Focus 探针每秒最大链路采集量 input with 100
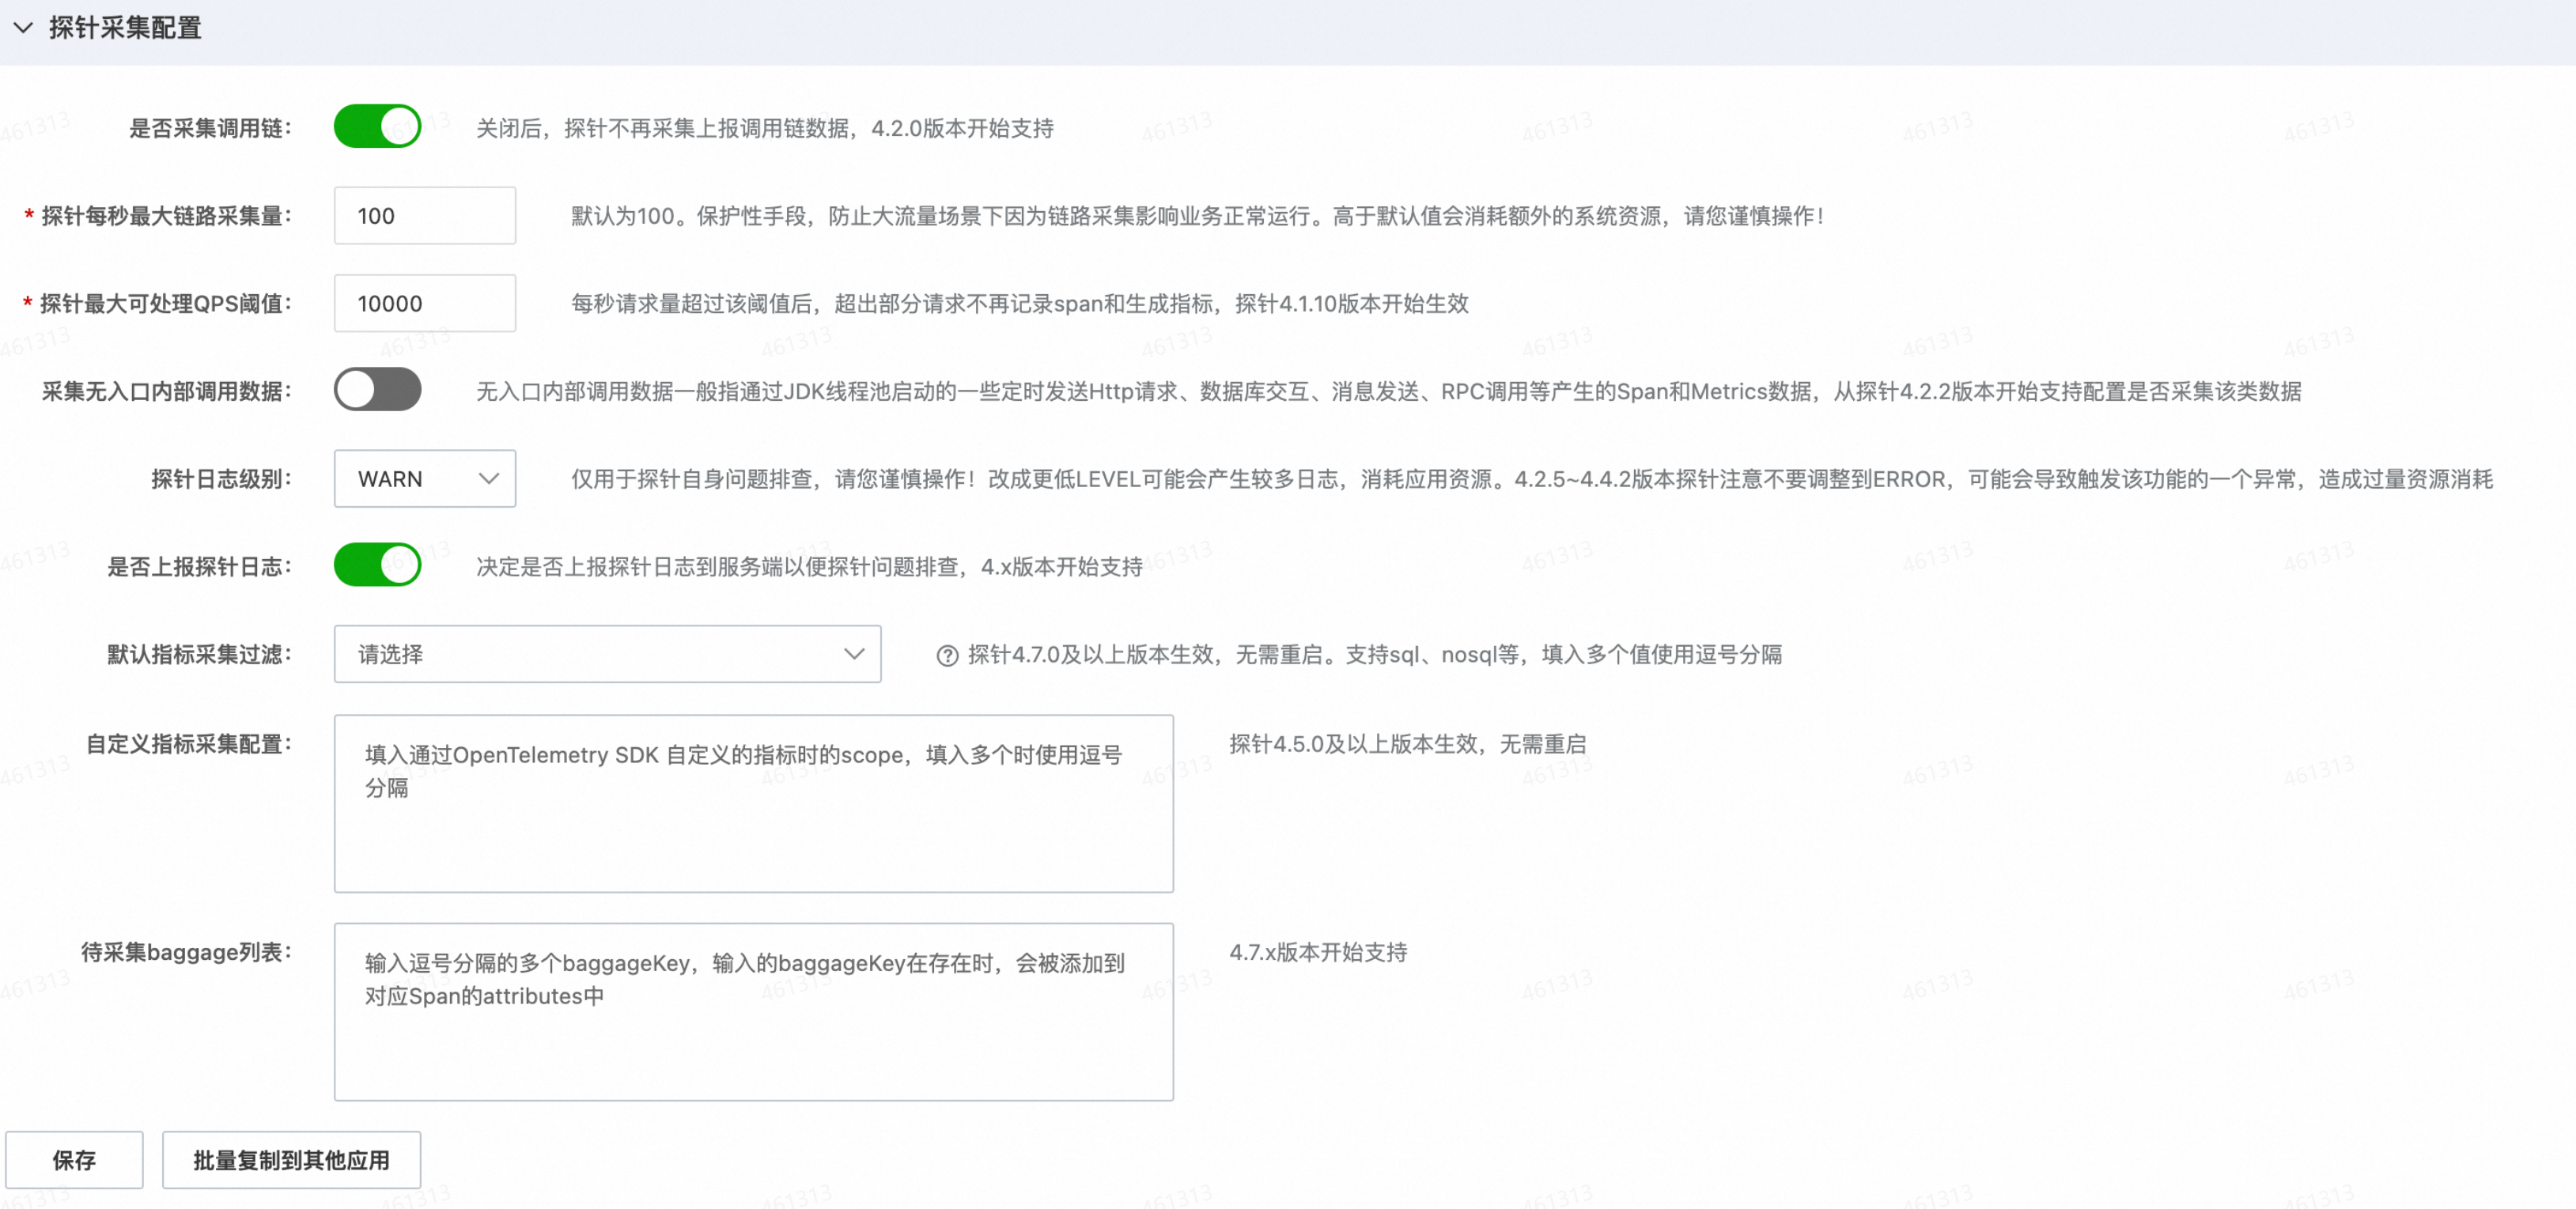Screen dimensions: 2576x1209 (x=424, y=216)
